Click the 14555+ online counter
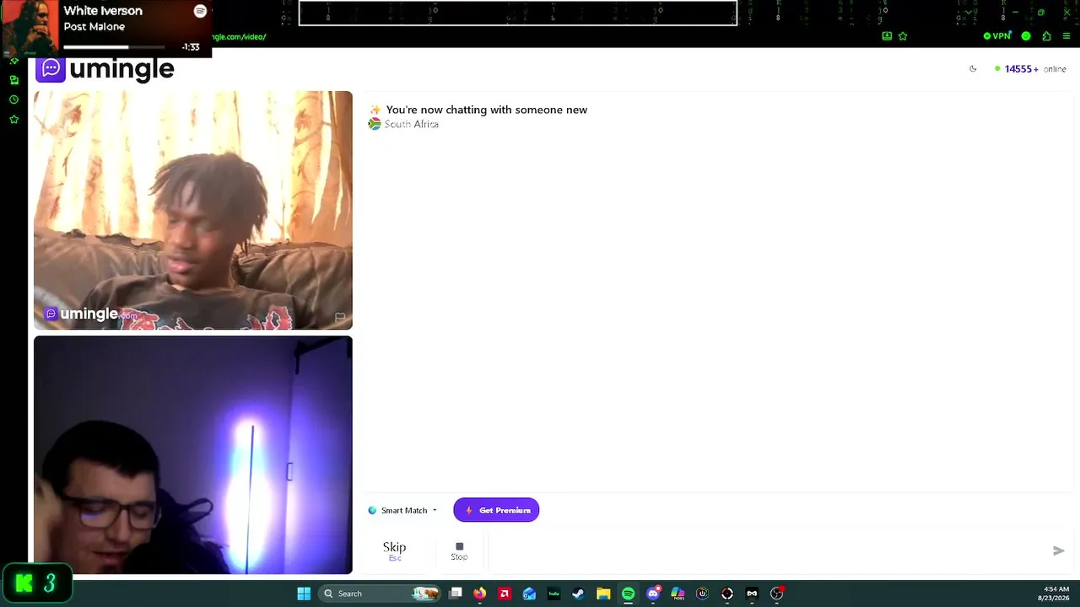 (x=1030, y=69)
